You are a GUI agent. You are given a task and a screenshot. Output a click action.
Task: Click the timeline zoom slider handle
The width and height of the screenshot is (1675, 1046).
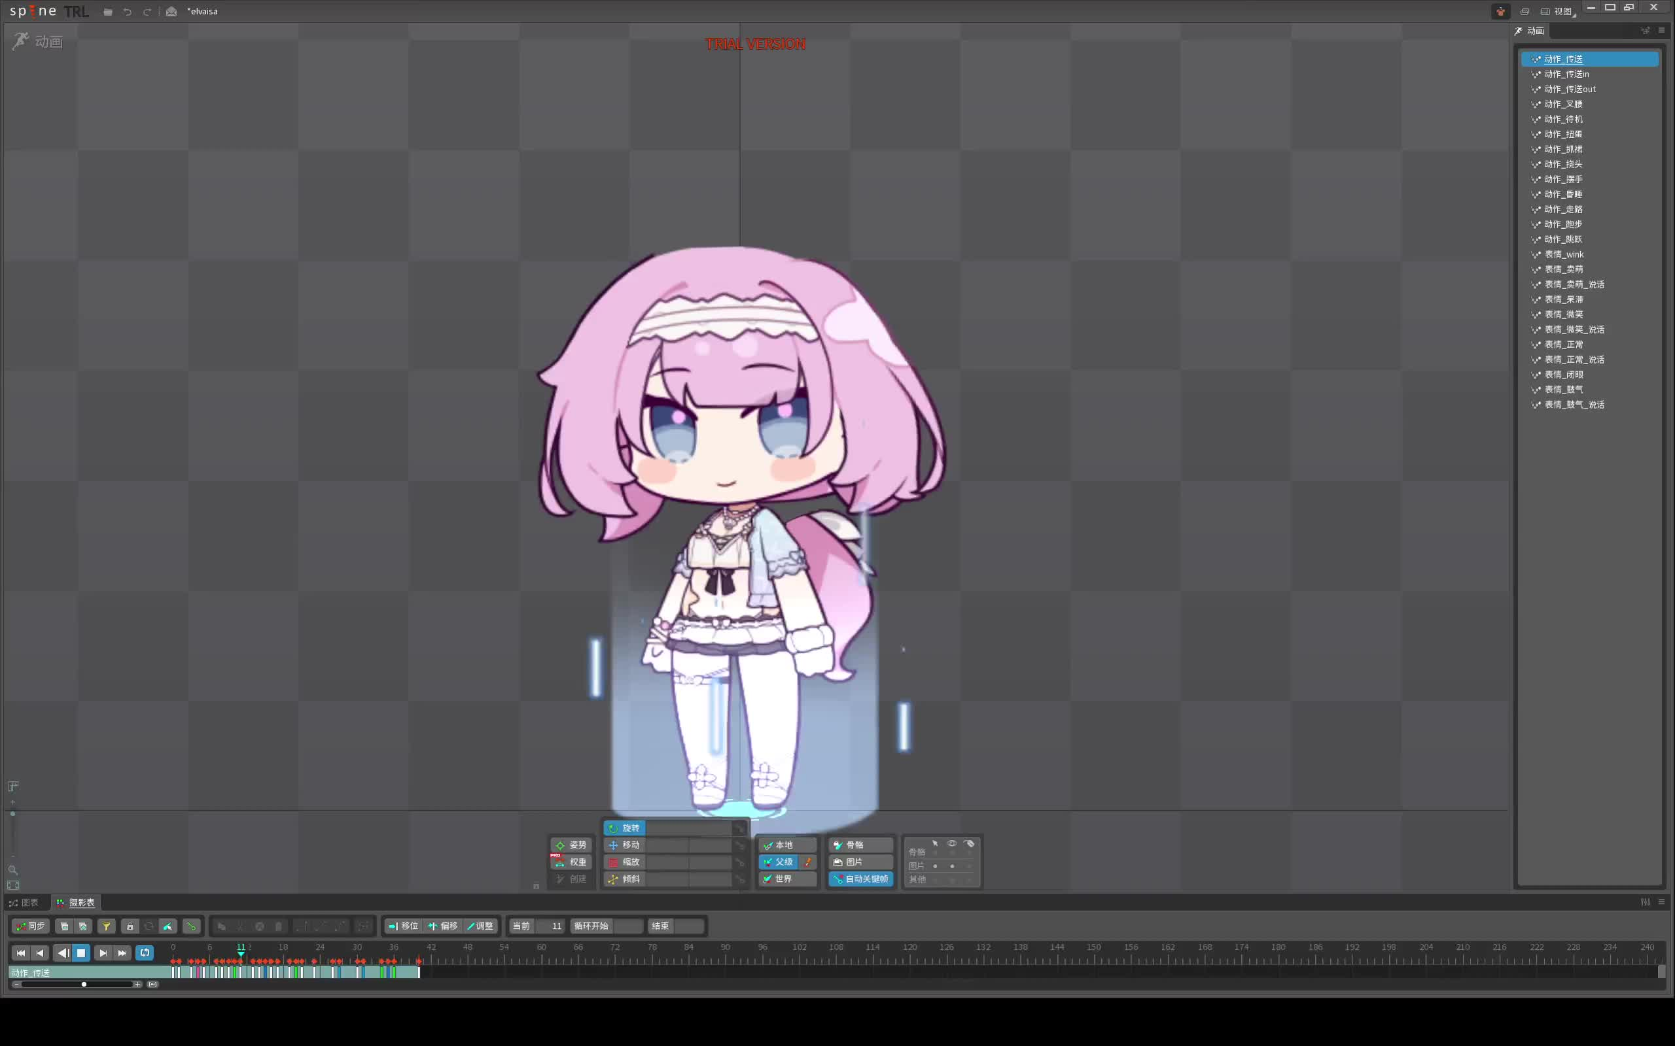[x=84, y=985]
